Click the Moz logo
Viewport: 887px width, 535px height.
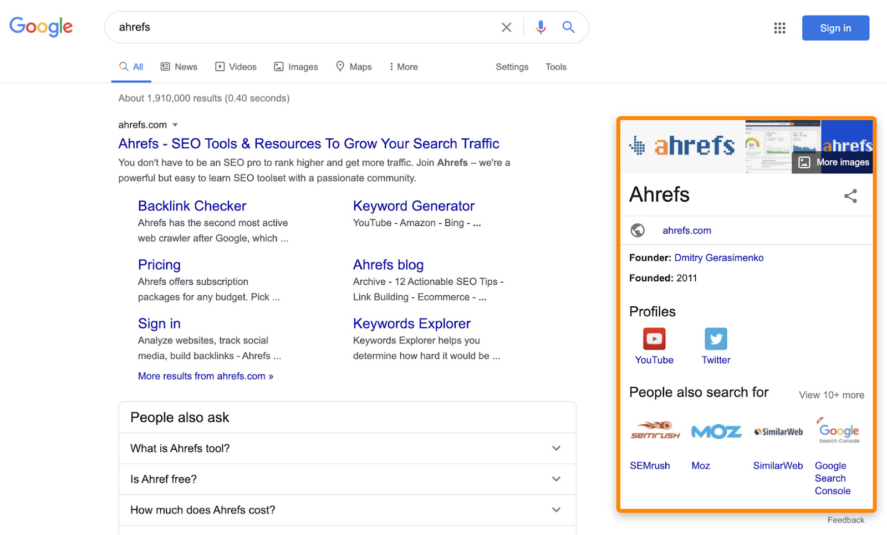716,431
